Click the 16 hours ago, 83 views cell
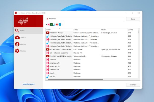 point(109,56)
